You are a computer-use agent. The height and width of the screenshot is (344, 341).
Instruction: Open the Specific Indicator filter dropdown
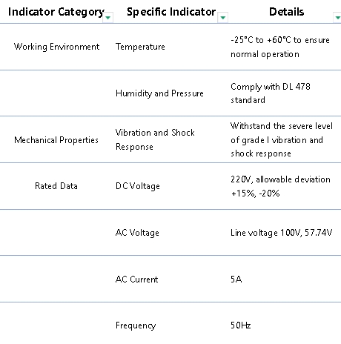point(222,18)
